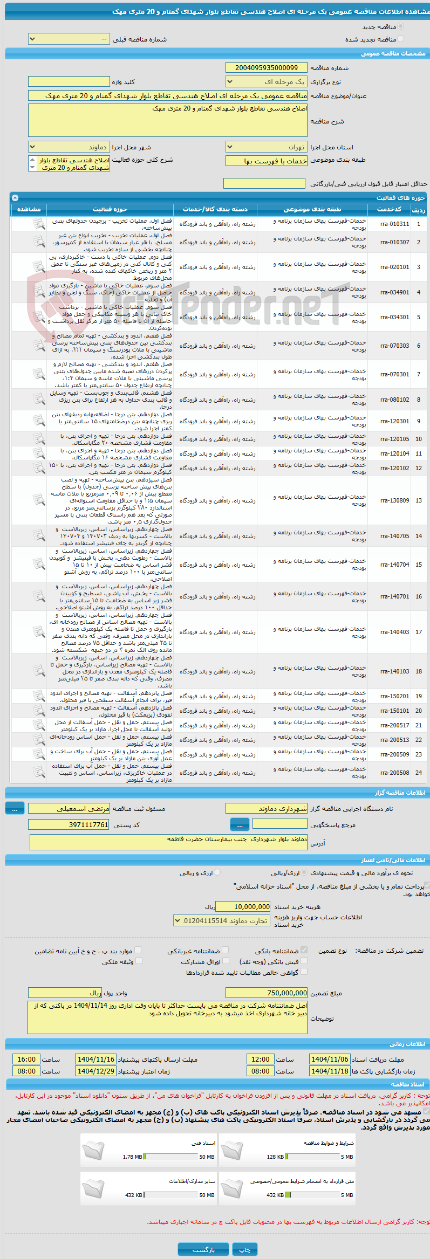Open view icon for row rra-200513
Image resolution: width=430 pixels, height=1259 pixels.
pos(39,740)
